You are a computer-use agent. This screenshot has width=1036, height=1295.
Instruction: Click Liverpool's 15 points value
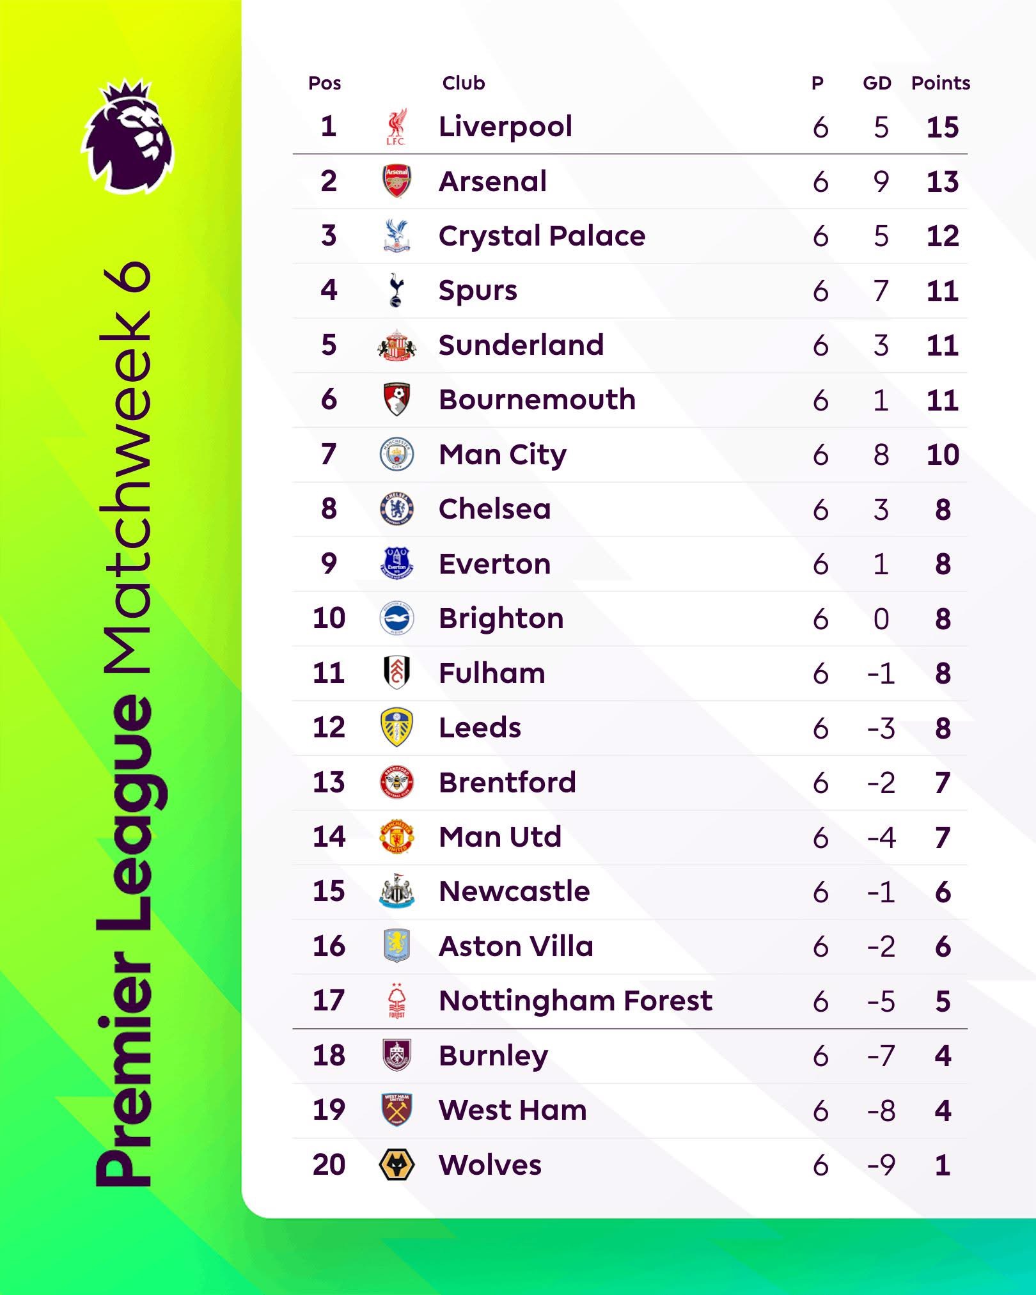pyautogui.click(x=943, y=127)
